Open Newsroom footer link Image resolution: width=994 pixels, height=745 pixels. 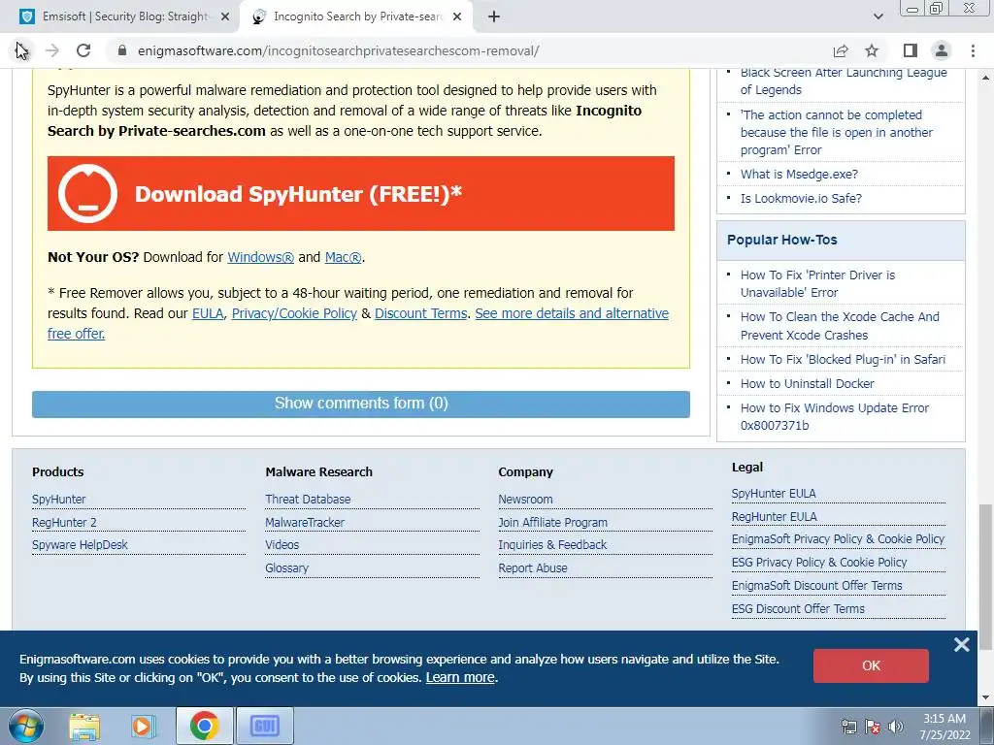click(525, 500)
